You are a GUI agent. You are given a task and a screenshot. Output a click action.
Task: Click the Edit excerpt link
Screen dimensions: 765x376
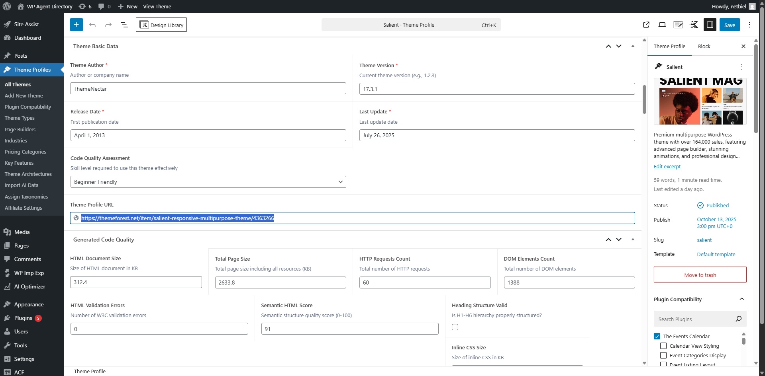click(667, 166)
